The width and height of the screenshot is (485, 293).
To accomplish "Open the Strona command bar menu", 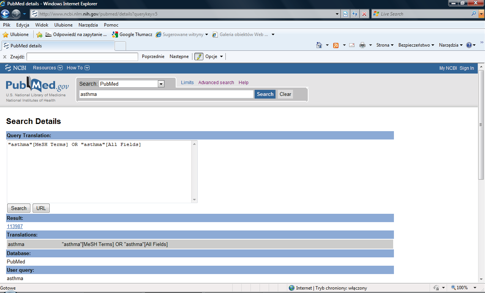I will coord(385,45).
